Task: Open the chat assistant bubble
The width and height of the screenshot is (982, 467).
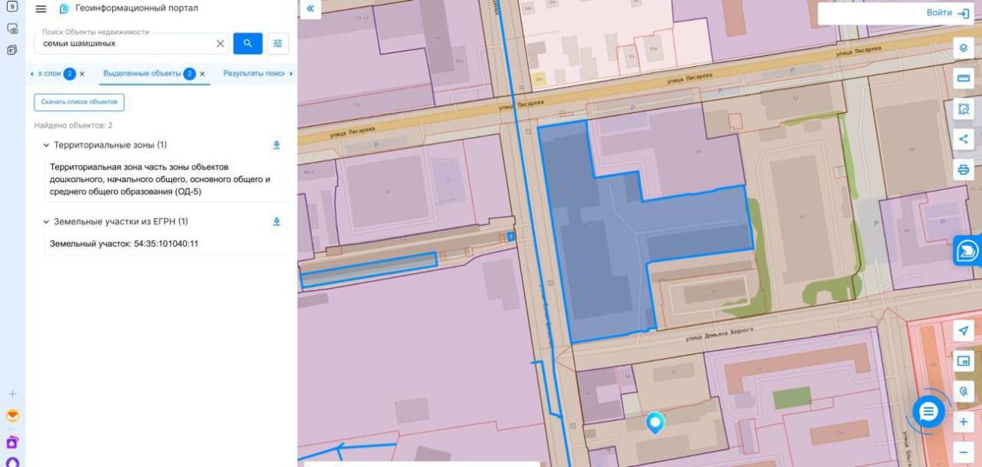Action: [x=927, y=412]
